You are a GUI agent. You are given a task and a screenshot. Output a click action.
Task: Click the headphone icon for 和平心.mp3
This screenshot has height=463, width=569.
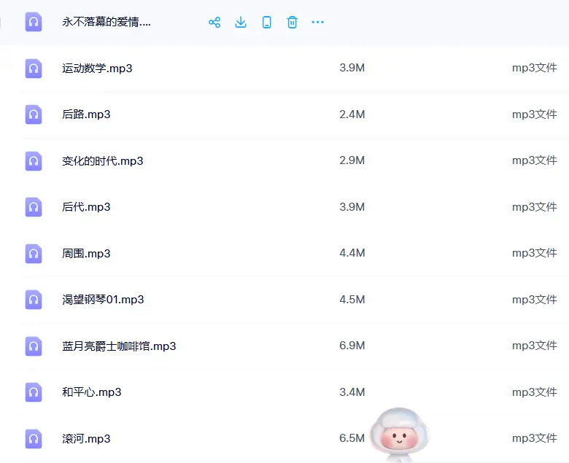(x=34, y=392)
